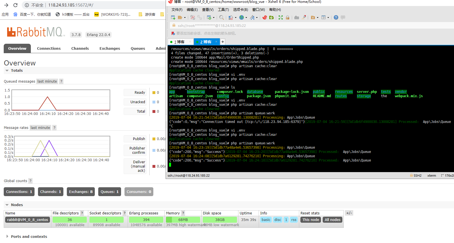Switch to session tab 1 博客
Image resolution: width=454 pixels, height=243 pixels.
[180, 42]
